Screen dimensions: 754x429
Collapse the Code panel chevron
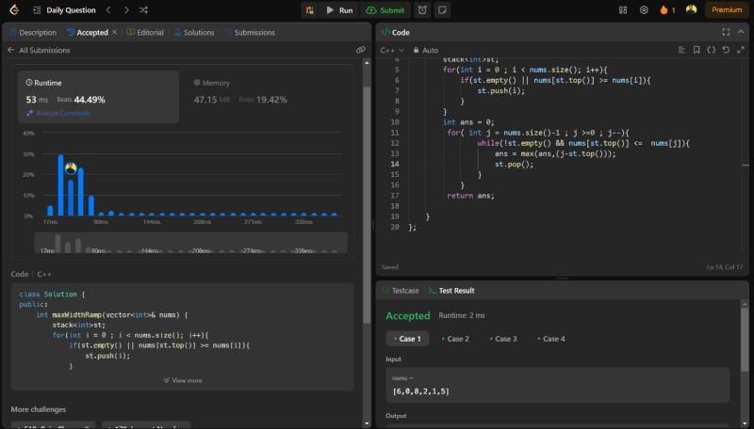click(741, 32)
